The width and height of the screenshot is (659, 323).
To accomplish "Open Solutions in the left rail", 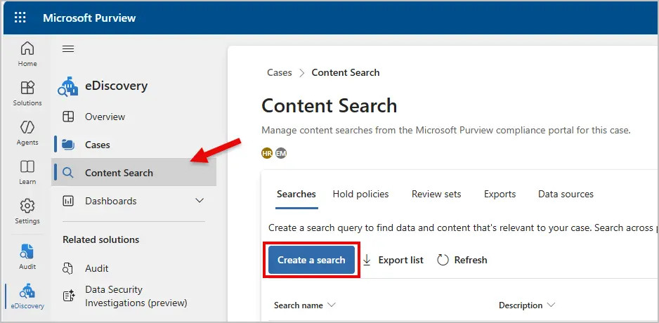I will click(x=27, y=93).
